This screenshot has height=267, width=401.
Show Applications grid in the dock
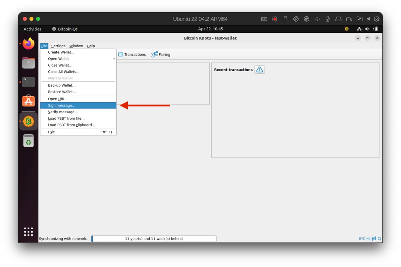click(28, 232)
